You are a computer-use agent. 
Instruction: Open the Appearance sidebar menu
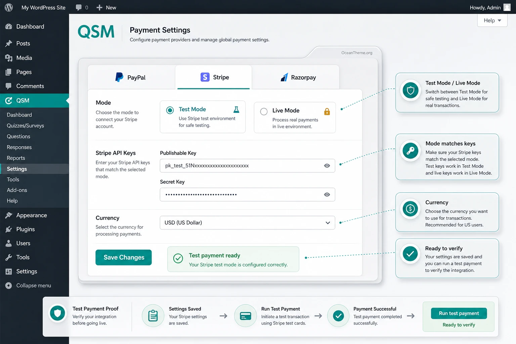32,215
